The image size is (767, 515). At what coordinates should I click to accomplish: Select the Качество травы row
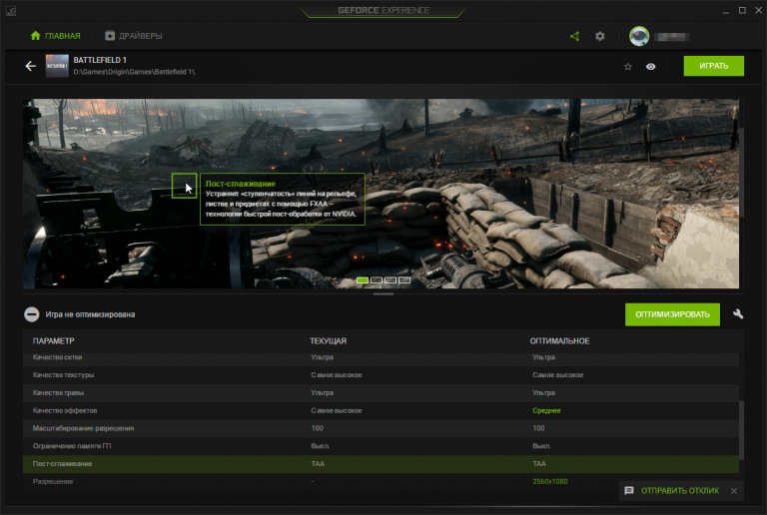click(381, 393)
